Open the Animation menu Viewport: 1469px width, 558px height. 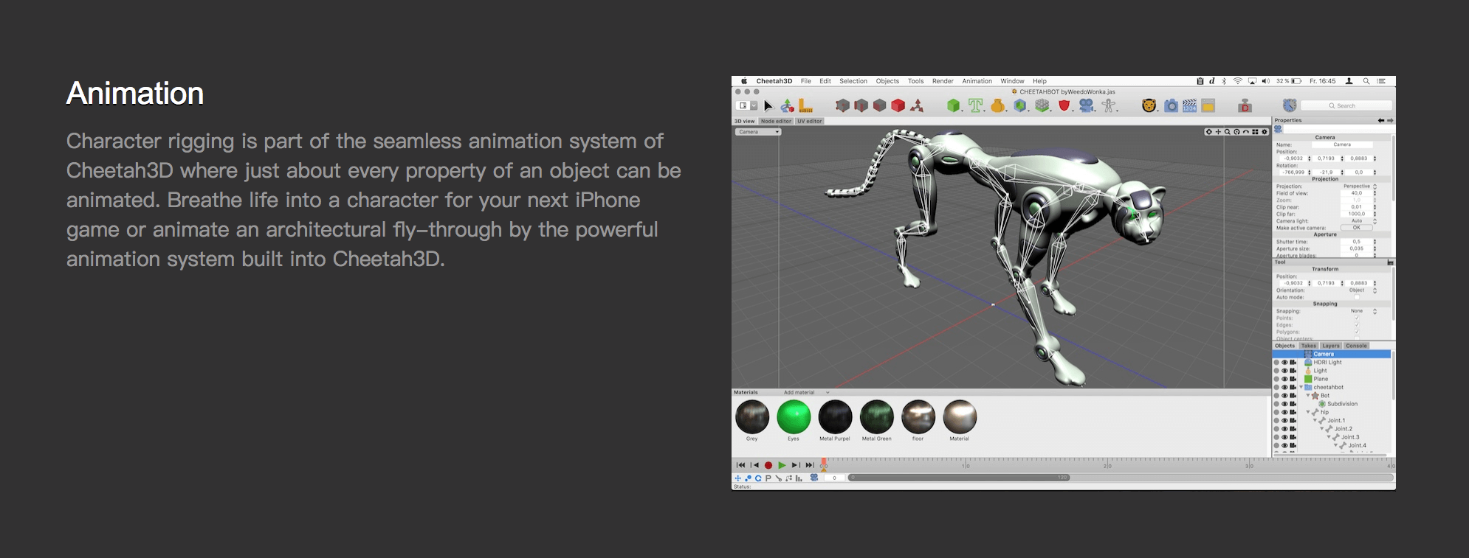pyautogui.click(x=977, y=81)
